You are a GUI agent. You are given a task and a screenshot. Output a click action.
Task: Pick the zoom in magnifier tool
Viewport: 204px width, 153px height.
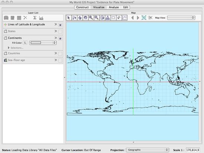click(x=91, y=18)
